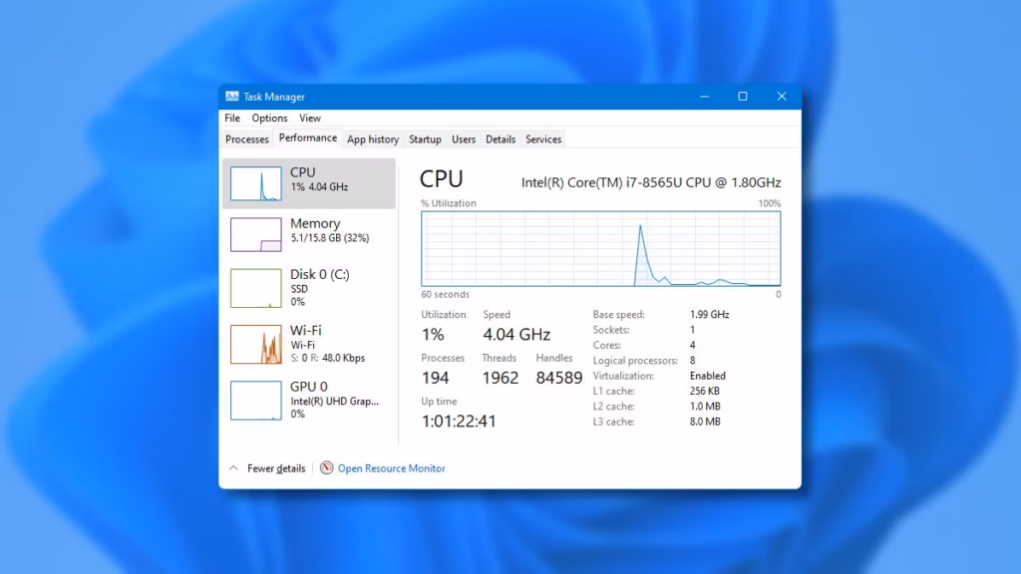Viewport: 1021px width, 574px height.
Task: Click the speed value 4.04 GHz
Action: click(x=516, y=335)
